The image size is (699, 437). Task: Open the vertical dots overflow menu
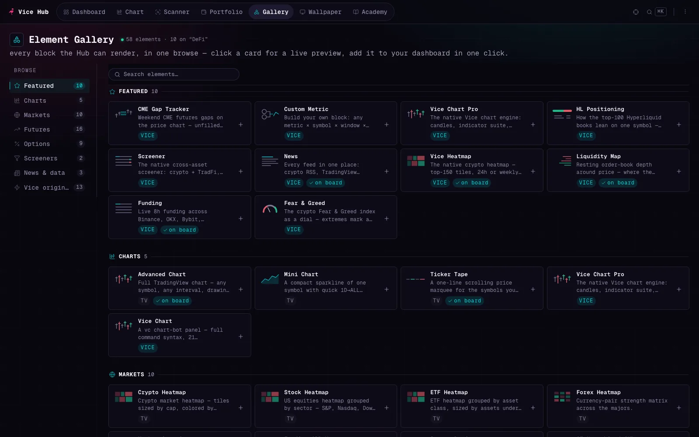coord(685,12)
